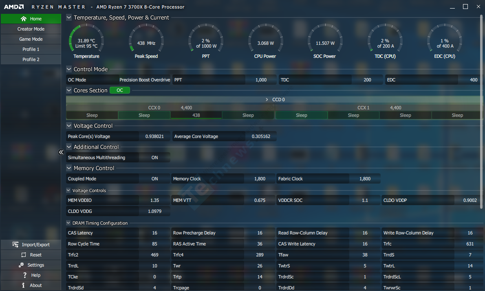This screenshot has width=485, height=291.
Task: Click the CCX 0 4,400 speed value
Action: 186,108
